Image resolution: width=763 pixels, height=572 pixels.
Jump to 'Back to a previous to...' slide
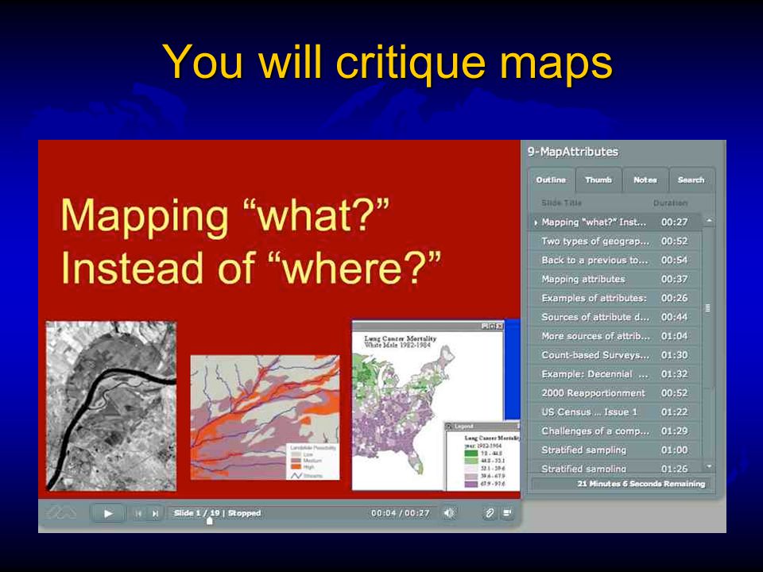[x=615, y=261]
